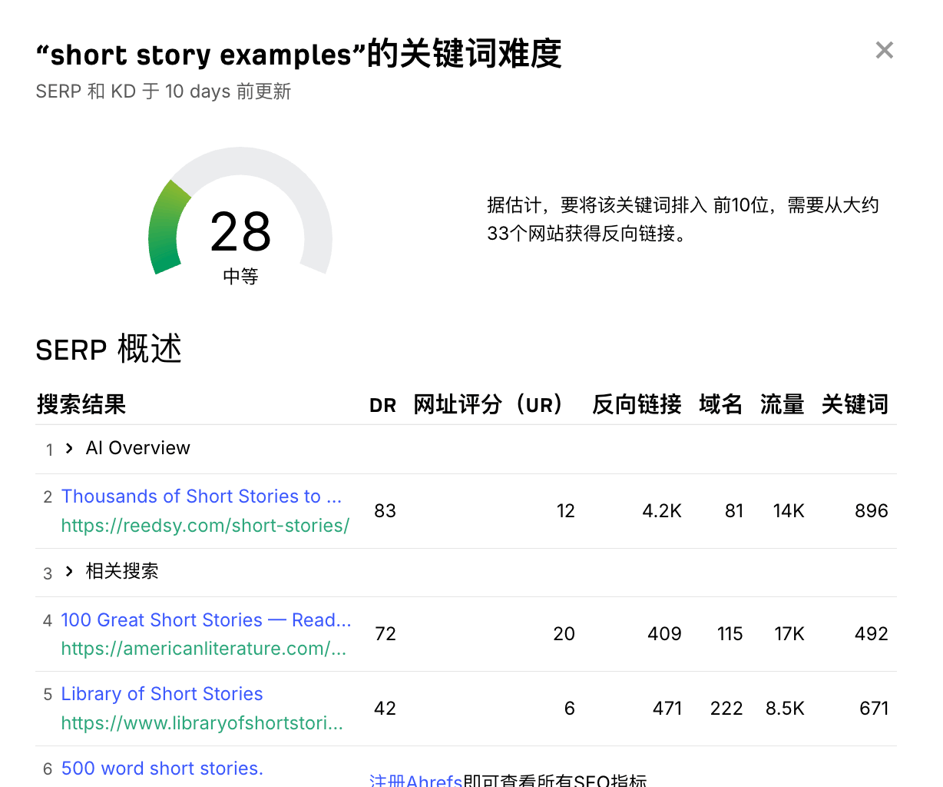Click the 流量 column header

[x=782, y=404]
